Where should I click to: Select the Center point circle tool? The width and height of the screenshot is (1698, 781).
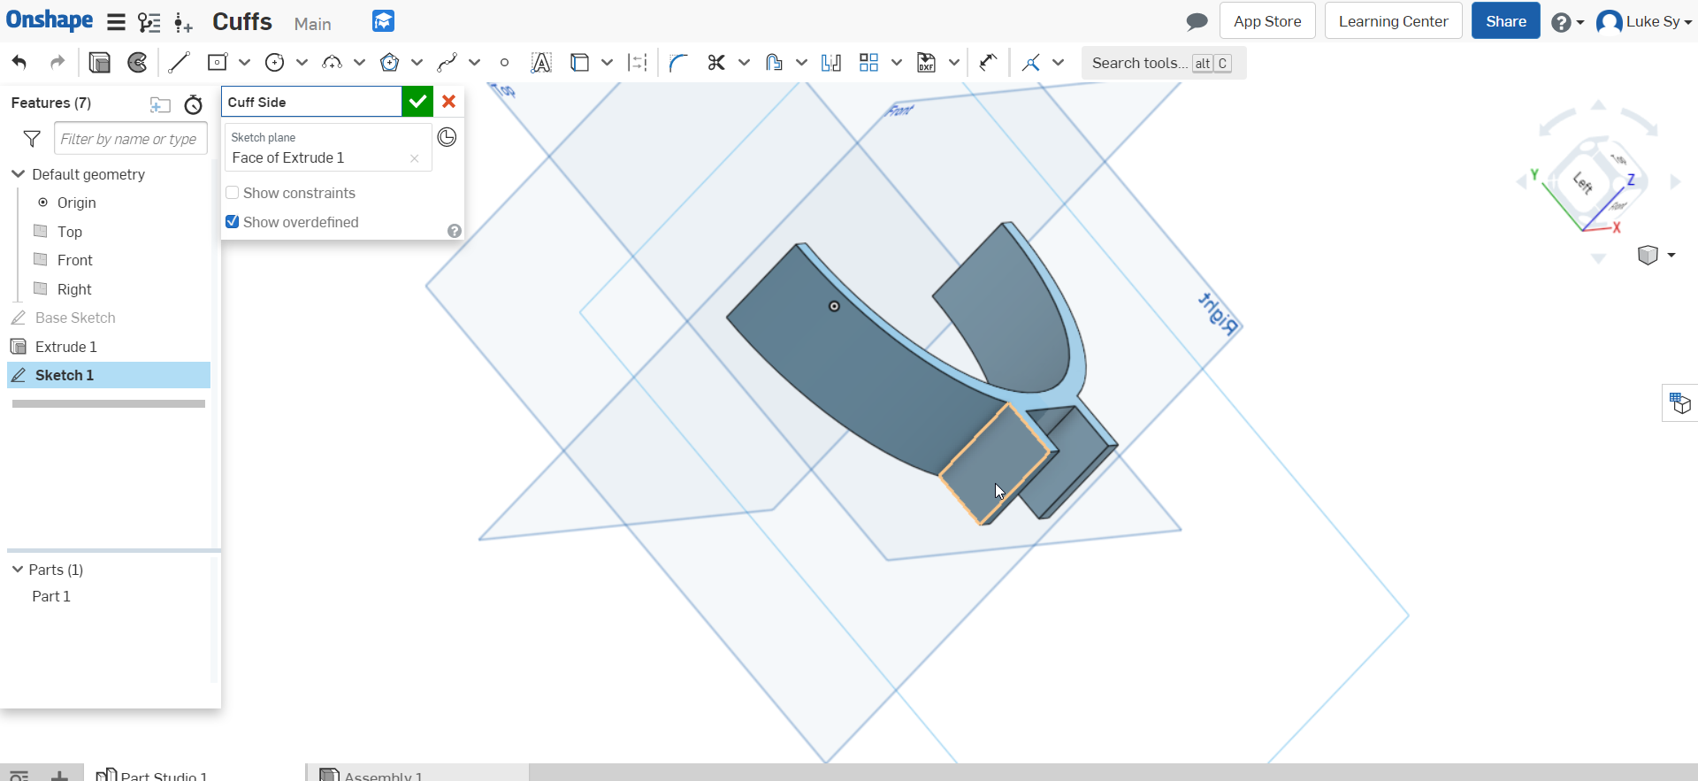275,62
